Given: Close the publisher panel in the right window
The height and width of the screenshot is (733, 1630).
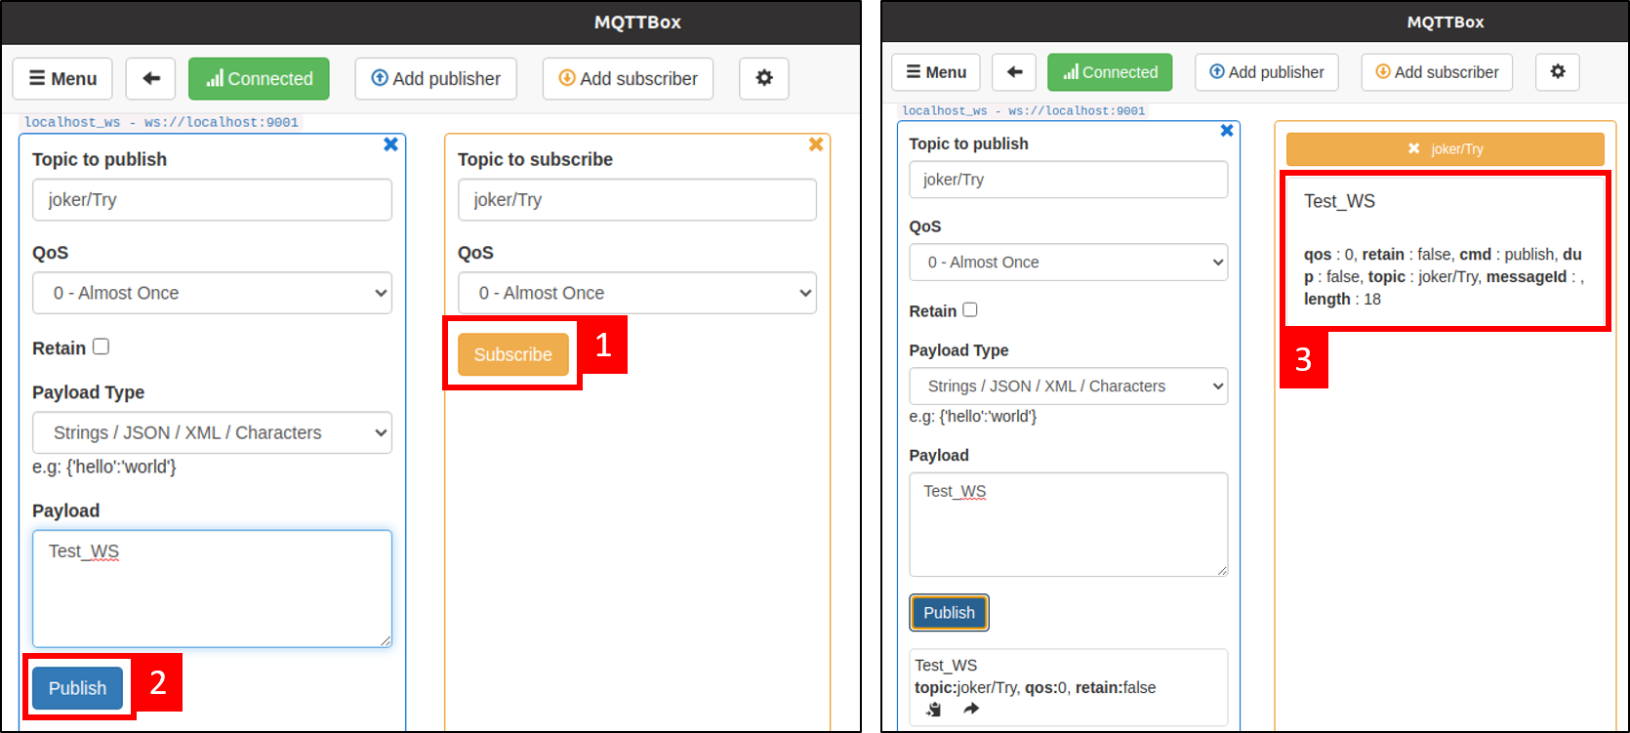Looking at the screenshot, I should (x=1227, y=131).
